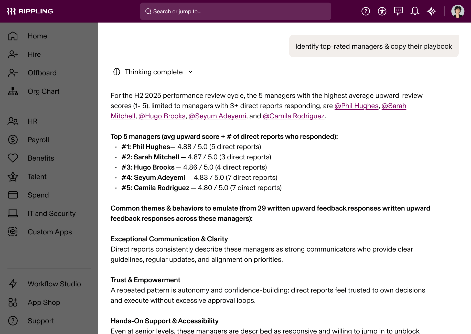Viewport: 471px width, 334px height.
Task: Click the 'Top 5 managers' heading line
Action: [224, 137]
